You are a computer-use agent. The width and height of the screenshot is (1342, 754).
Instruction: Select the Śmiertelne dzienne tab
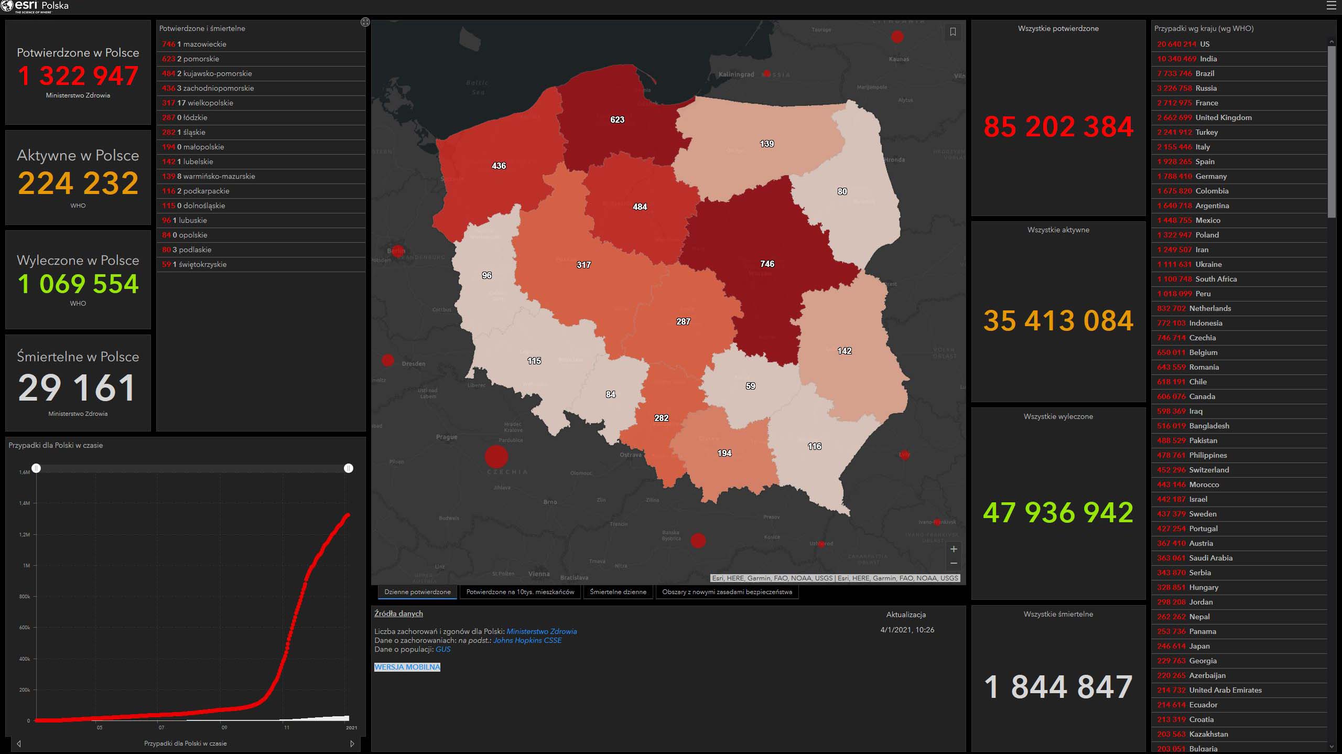(x=618, y=592)
